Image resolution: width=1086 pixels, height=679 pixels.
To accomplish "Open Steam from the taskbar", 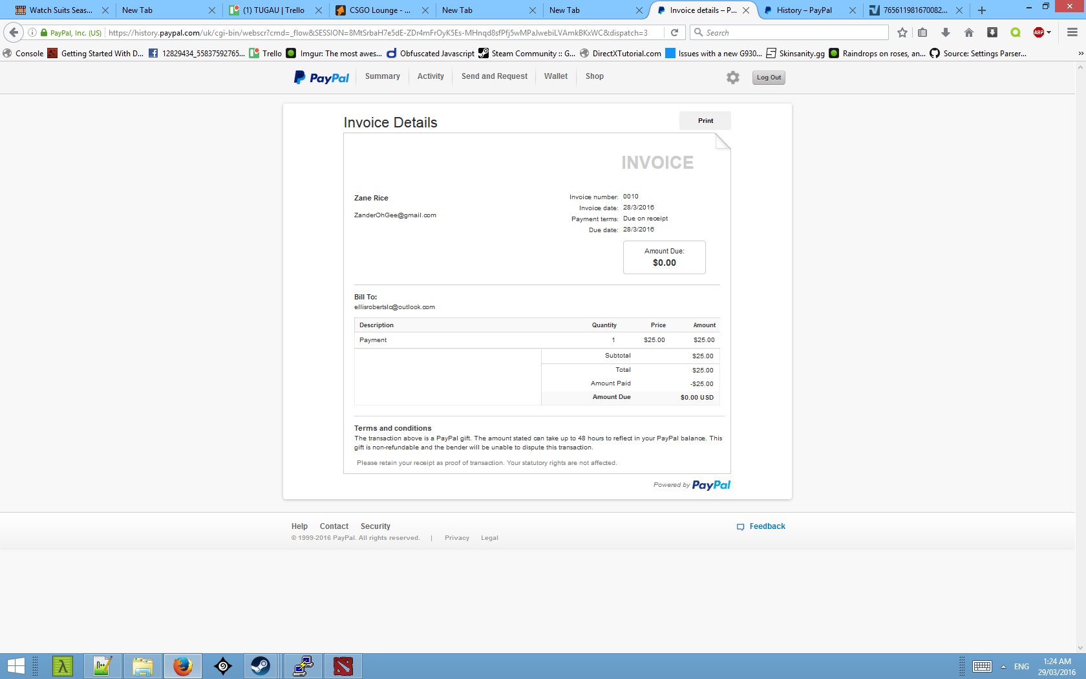I will tap(261, 665).
